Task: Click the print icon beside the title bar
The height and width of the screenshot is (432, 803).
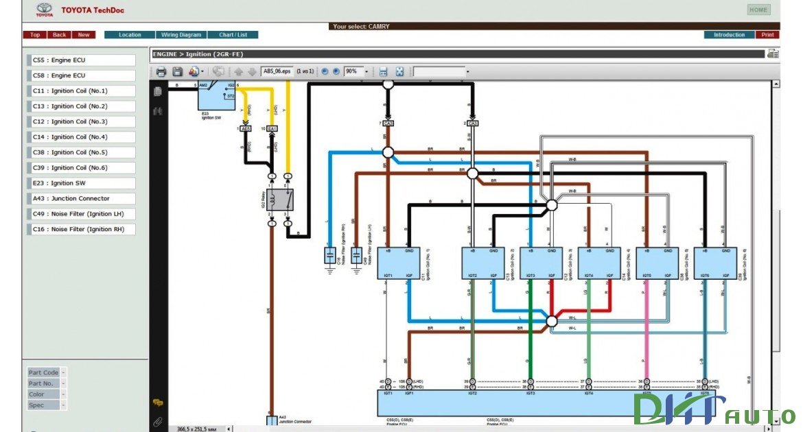Action: tap(773, 53)
